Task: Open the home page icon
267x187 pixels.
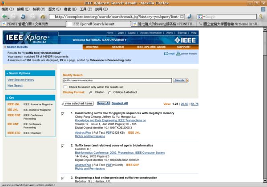Action: point(43,16)
